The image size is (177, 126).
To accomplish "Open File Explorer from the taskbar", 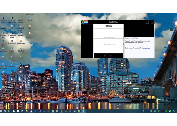I will 53,111.
